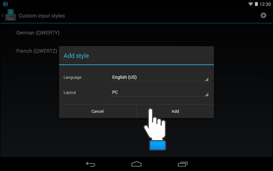The image size is (273, 171).
Task: Tap the Layout label
Action: (x=70, y=92)
